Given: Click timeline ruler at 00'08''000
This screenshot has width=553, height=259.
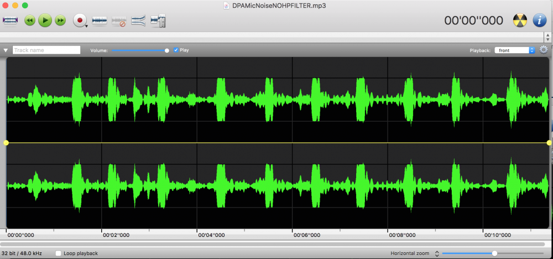Looking at the screenshot, I should (x=402, y=235).
